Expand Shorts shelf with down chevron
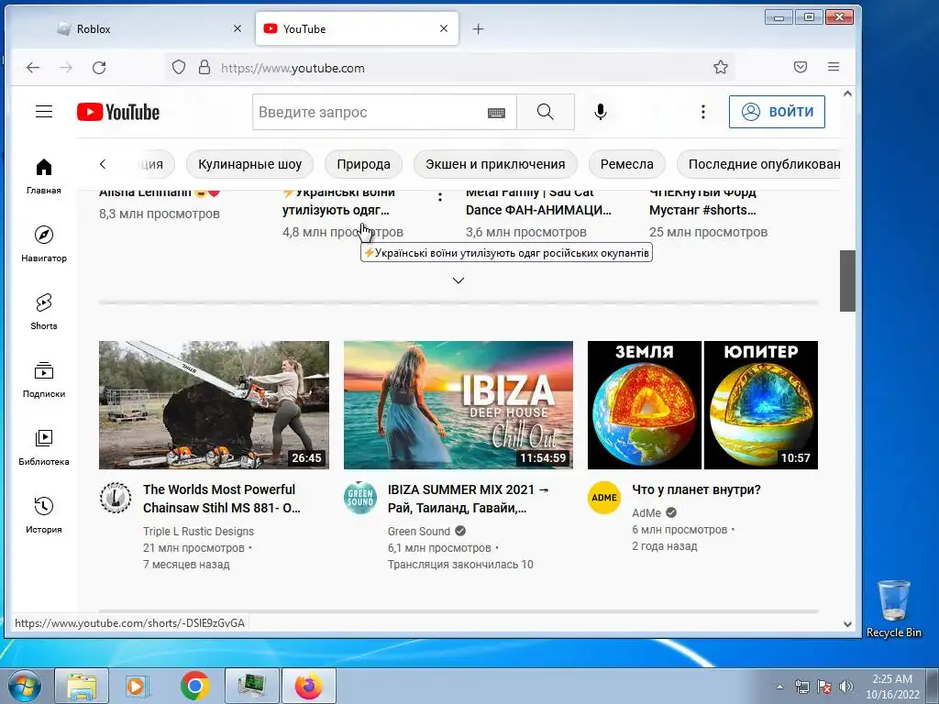Image resolution: width=939 pixels, height=704 pixels. pos(458,280)
